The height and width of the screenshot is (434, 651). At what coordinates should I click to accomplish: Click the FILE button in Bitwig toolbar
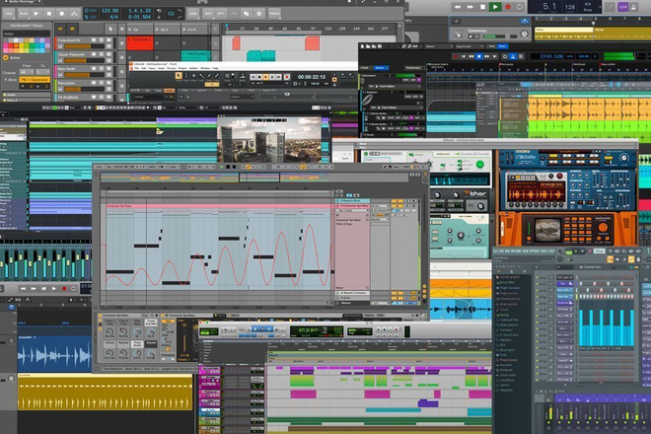click(x=9, y=14)
